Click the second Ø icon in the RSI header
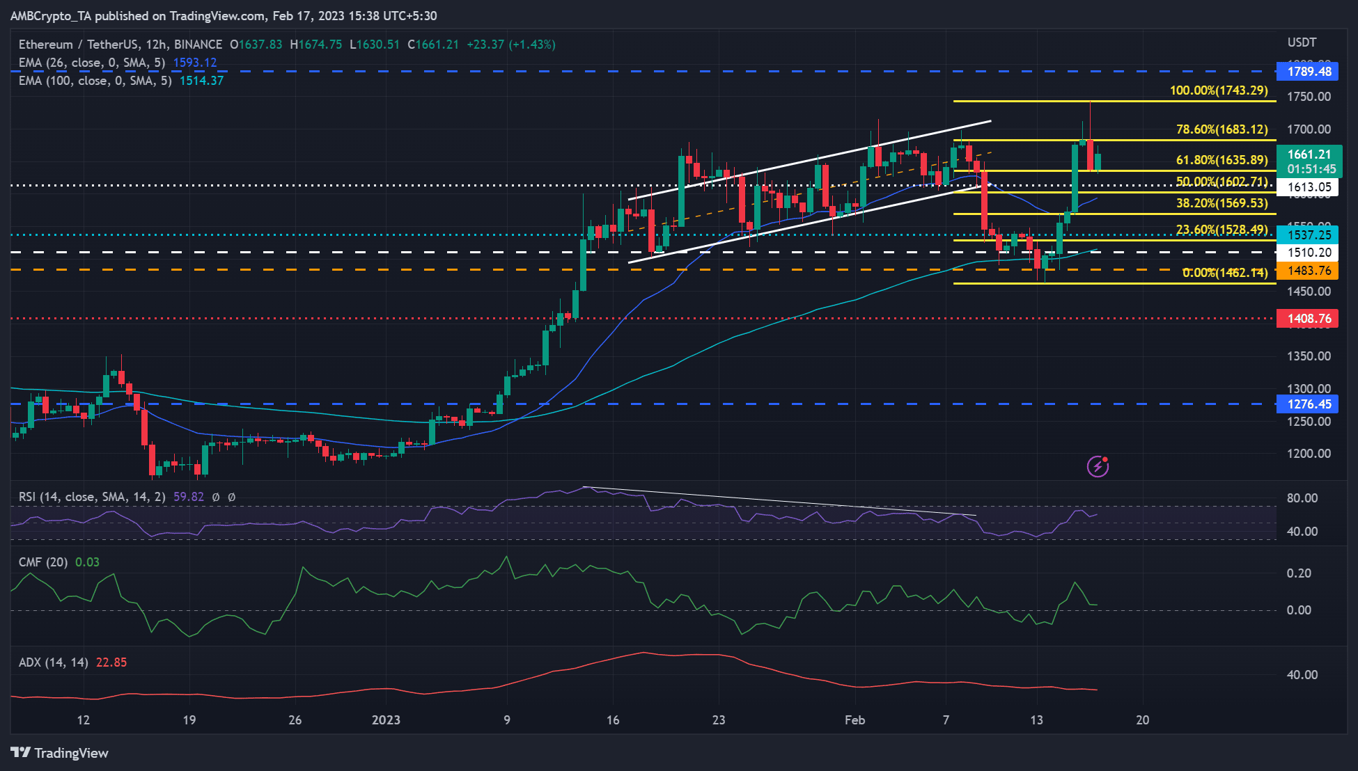The height and width of the screenshot is (771, 1358). (233, 497)
